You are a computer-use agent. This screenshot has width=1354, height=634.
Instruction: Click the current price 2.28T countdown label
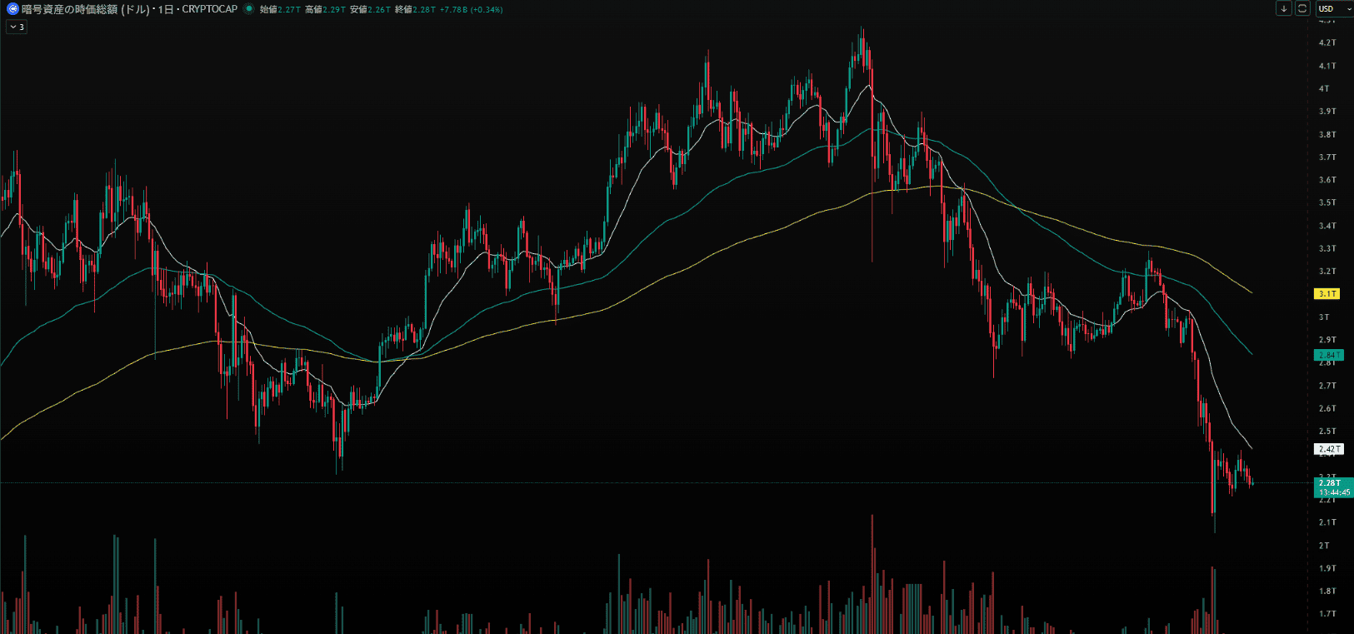pos(1332,487)
